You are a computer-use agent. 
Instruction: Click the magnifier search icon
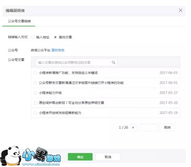tap(113, 62)
